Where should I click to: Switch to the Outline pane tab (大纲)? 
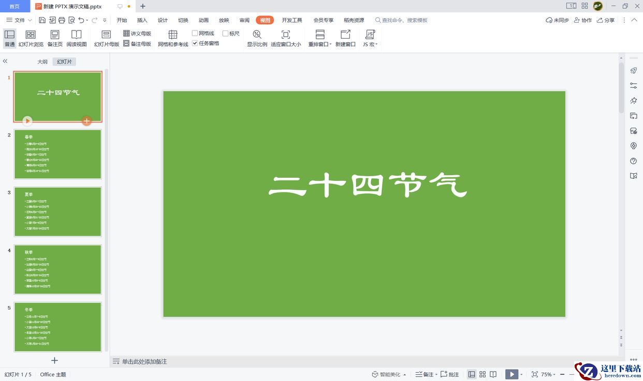pos(42,62)
